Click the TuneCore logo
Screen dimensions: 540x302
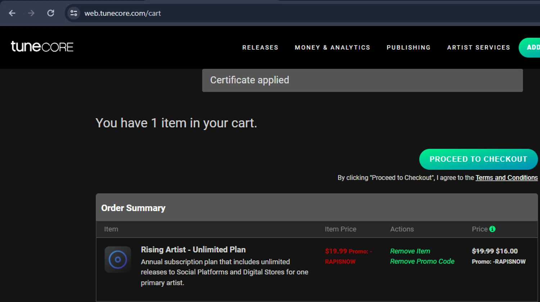(42, 47)
